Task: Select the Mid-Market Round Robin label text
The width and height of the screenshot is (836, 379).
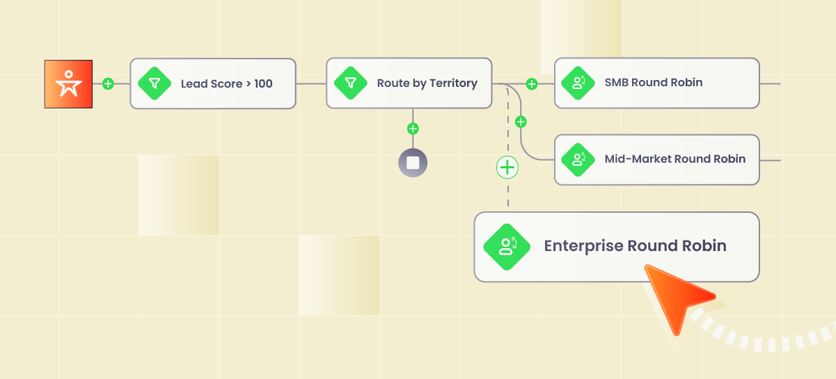Action: [675, 159]
